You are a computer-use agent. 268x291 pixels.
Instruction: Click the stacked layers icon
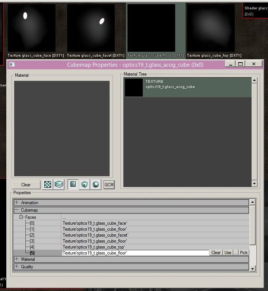pyautogui.click(x=59, y=185)
